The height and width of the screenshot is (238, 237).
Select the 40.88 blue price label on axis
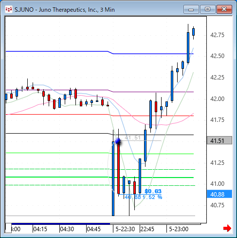coord(219,194)
